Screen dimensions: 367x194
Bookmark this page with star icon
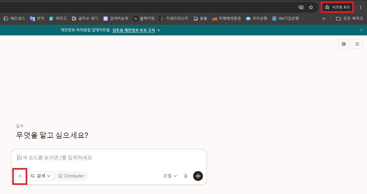(311, 7)
